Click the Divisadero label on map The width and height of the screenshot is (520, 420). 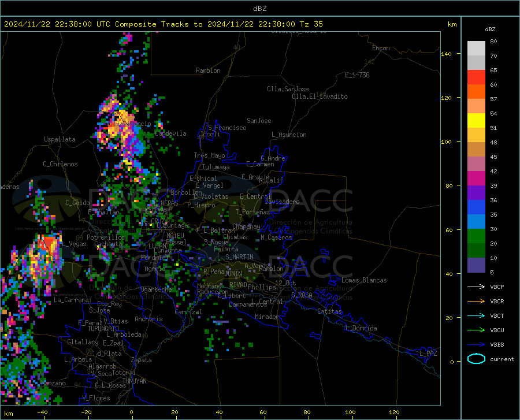point(282,202)
